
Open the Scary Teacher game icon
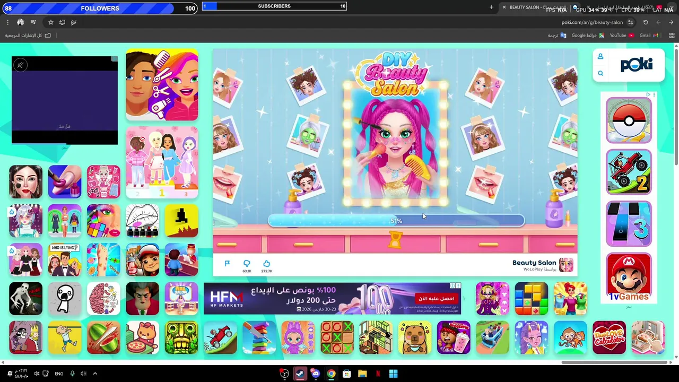coord(142,299)
